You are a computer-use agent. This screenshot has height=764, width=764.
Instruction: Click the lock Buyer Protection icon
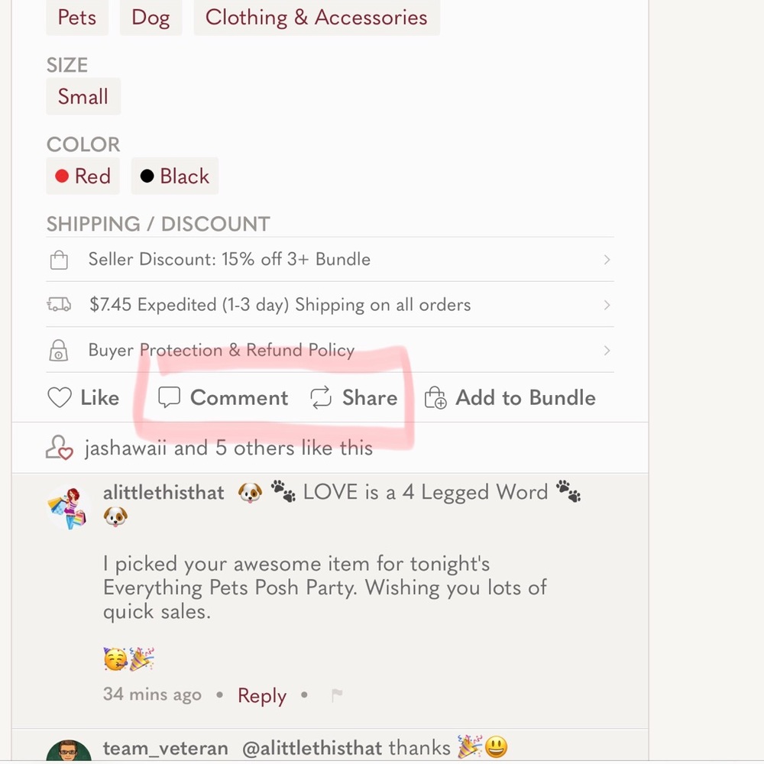click(x=59, y=350)
